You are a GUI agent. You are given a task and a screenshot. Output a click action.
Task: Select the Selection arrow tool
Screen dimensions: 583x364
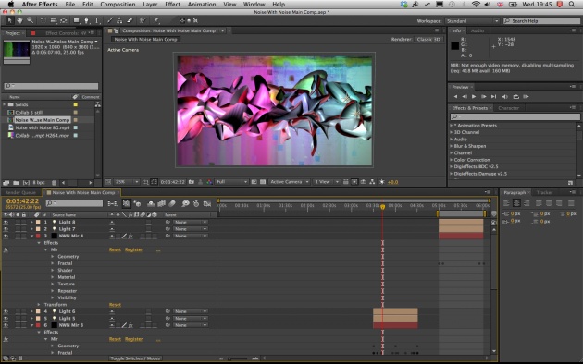pyautogui.click(x=9, y=20)
